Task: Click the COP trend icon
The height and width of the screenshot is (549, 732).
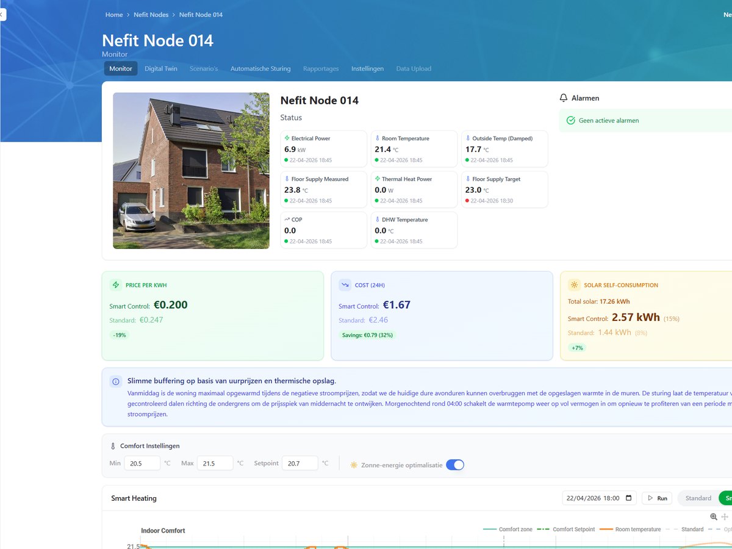Action: (287, 219)
